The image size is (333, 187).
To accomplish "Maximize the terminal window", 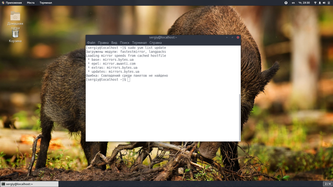I will (x=232, y=37).
